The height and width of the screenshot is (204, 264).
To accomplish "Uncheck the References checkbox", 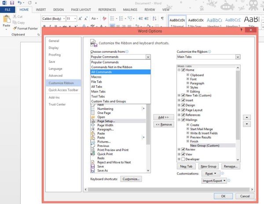I will 183,115.
